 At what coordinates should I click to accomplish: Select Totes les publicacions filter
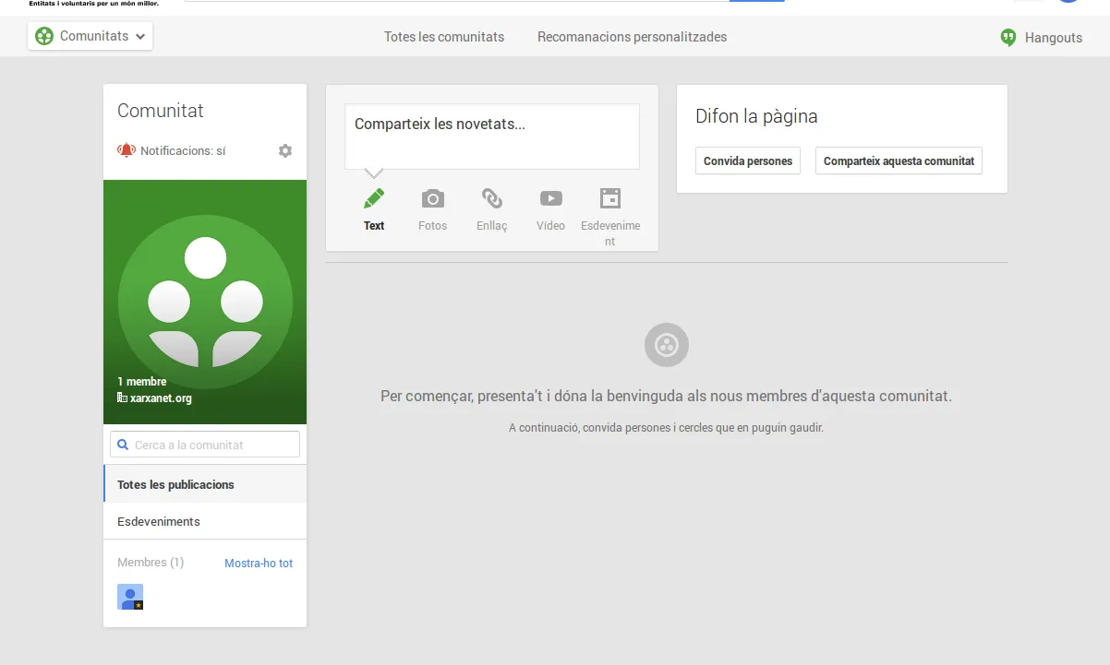(205, 484)
